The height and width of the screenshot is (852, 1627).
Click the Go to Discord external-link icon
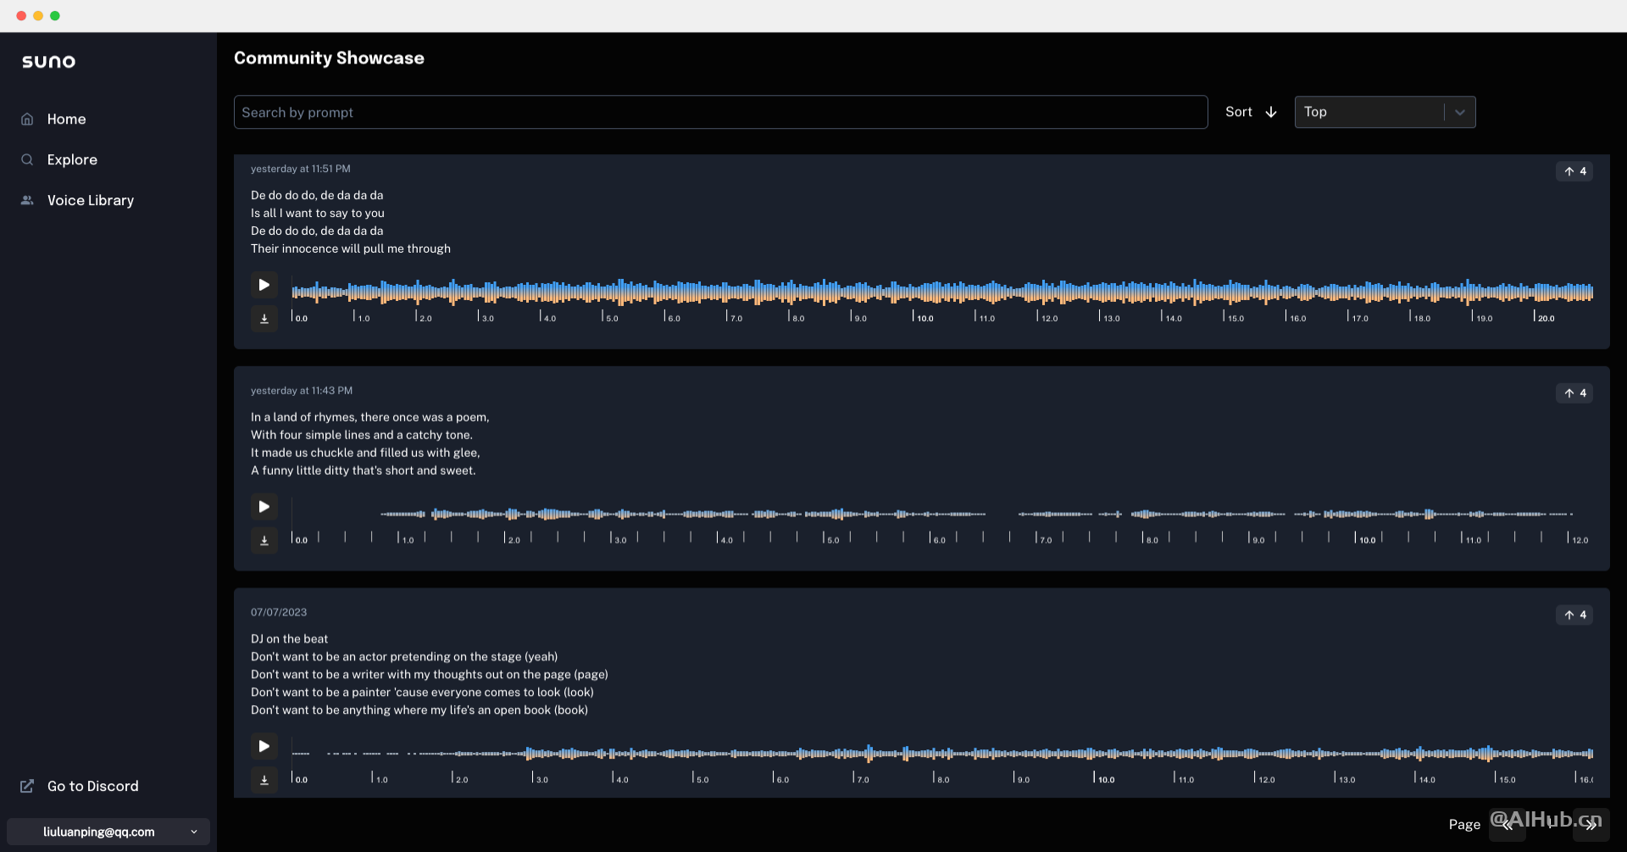pyautogui.click(x=27, y=786)
